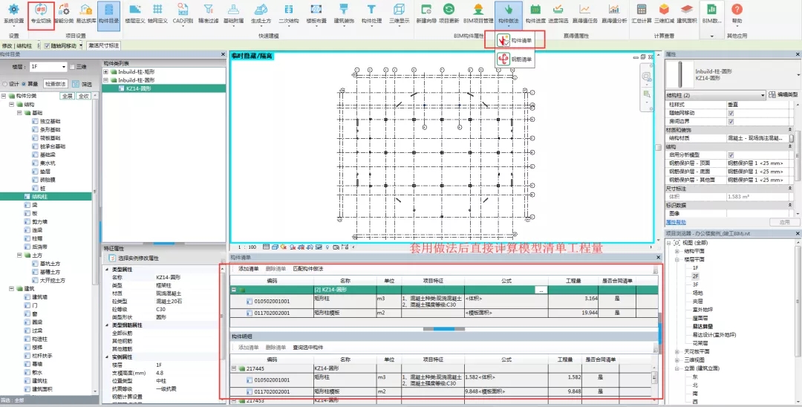Open 构件处理 component processing

[x=371, y=14]
